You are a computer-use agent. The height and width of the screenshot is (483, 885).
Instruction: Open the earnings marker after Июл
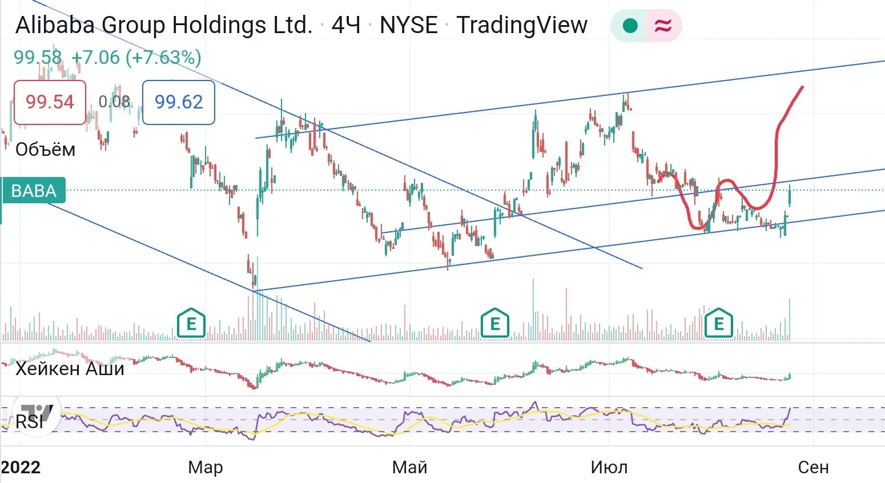719,324
